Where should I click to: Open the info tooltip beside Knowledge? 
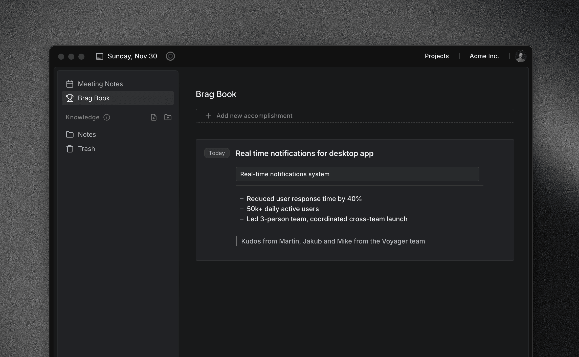click(107, 117)
